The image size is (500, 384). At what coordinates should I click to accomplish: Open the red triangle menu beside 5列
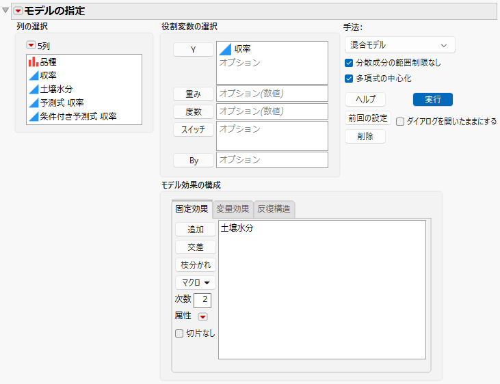click(31, 45)
